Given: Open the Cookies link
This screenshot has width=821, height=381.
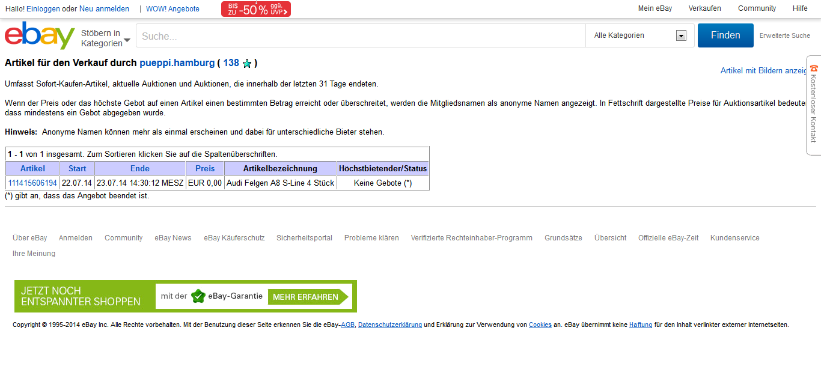Looking at the screenshot, I should pos(540,325).
